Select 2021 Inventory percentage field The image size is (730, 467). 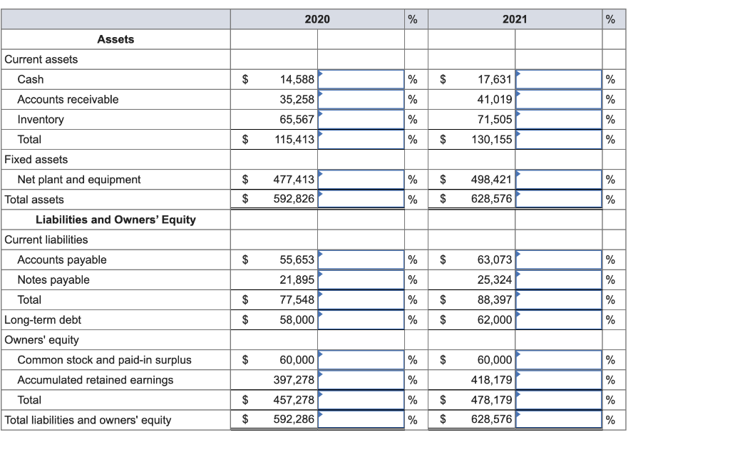click(559, 119)
